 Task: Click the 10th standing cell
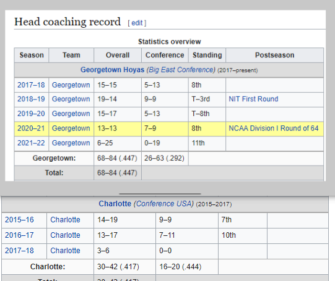pos(243,235)
